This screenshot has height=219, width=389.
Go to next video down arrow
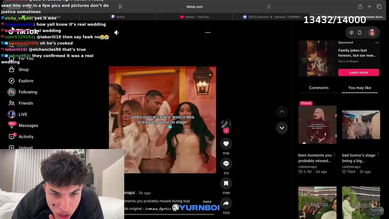282,128
